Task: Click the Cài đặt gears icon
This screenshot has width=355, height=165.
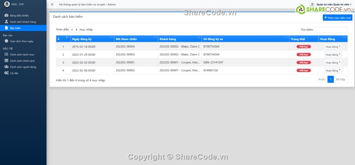Action: click(x=6, y=73)
